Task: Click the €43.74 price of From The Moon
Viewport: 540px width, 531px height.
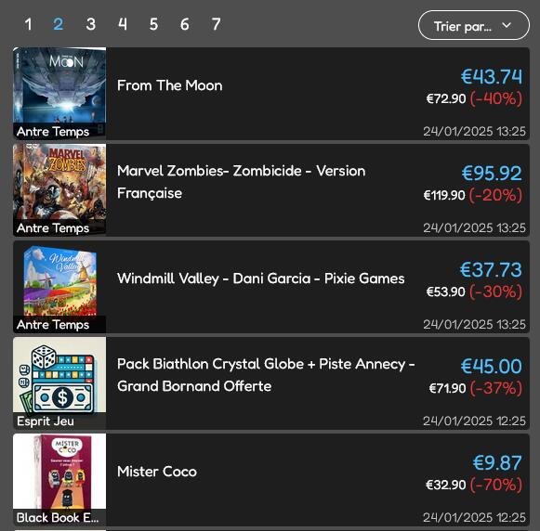Action: coord(492,76)
